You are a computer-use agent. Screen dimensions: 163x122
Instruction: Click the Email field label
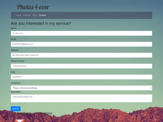point(13,39)
